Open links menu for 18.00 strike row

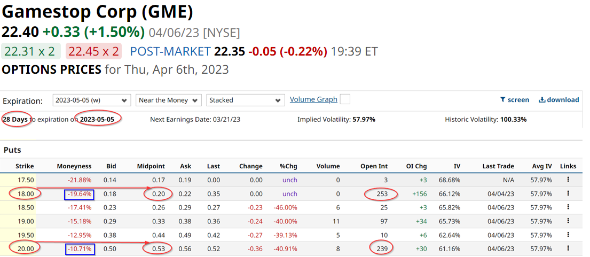pos(568,193)
